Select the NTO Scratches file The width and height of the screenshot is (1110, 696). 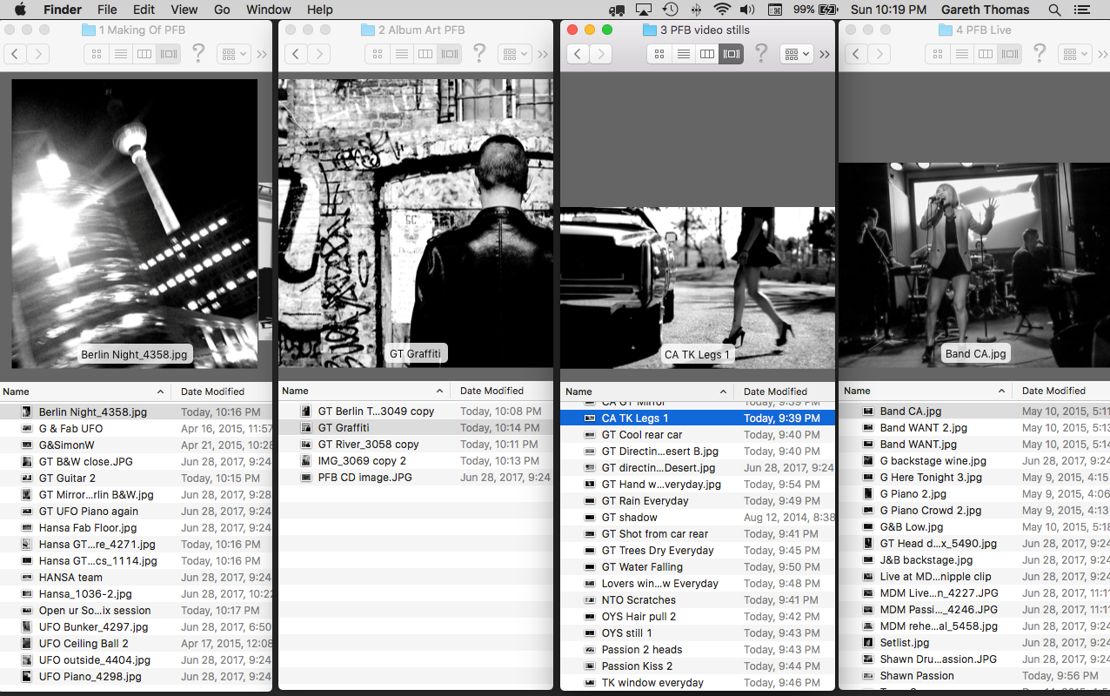pyautogui.click(x=698, y=600)
